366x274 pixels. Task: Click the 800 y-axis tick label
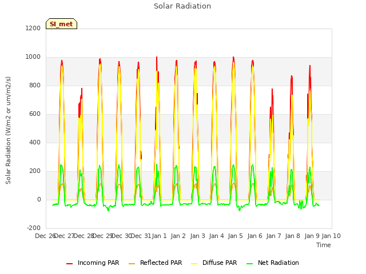pos(35,86)
